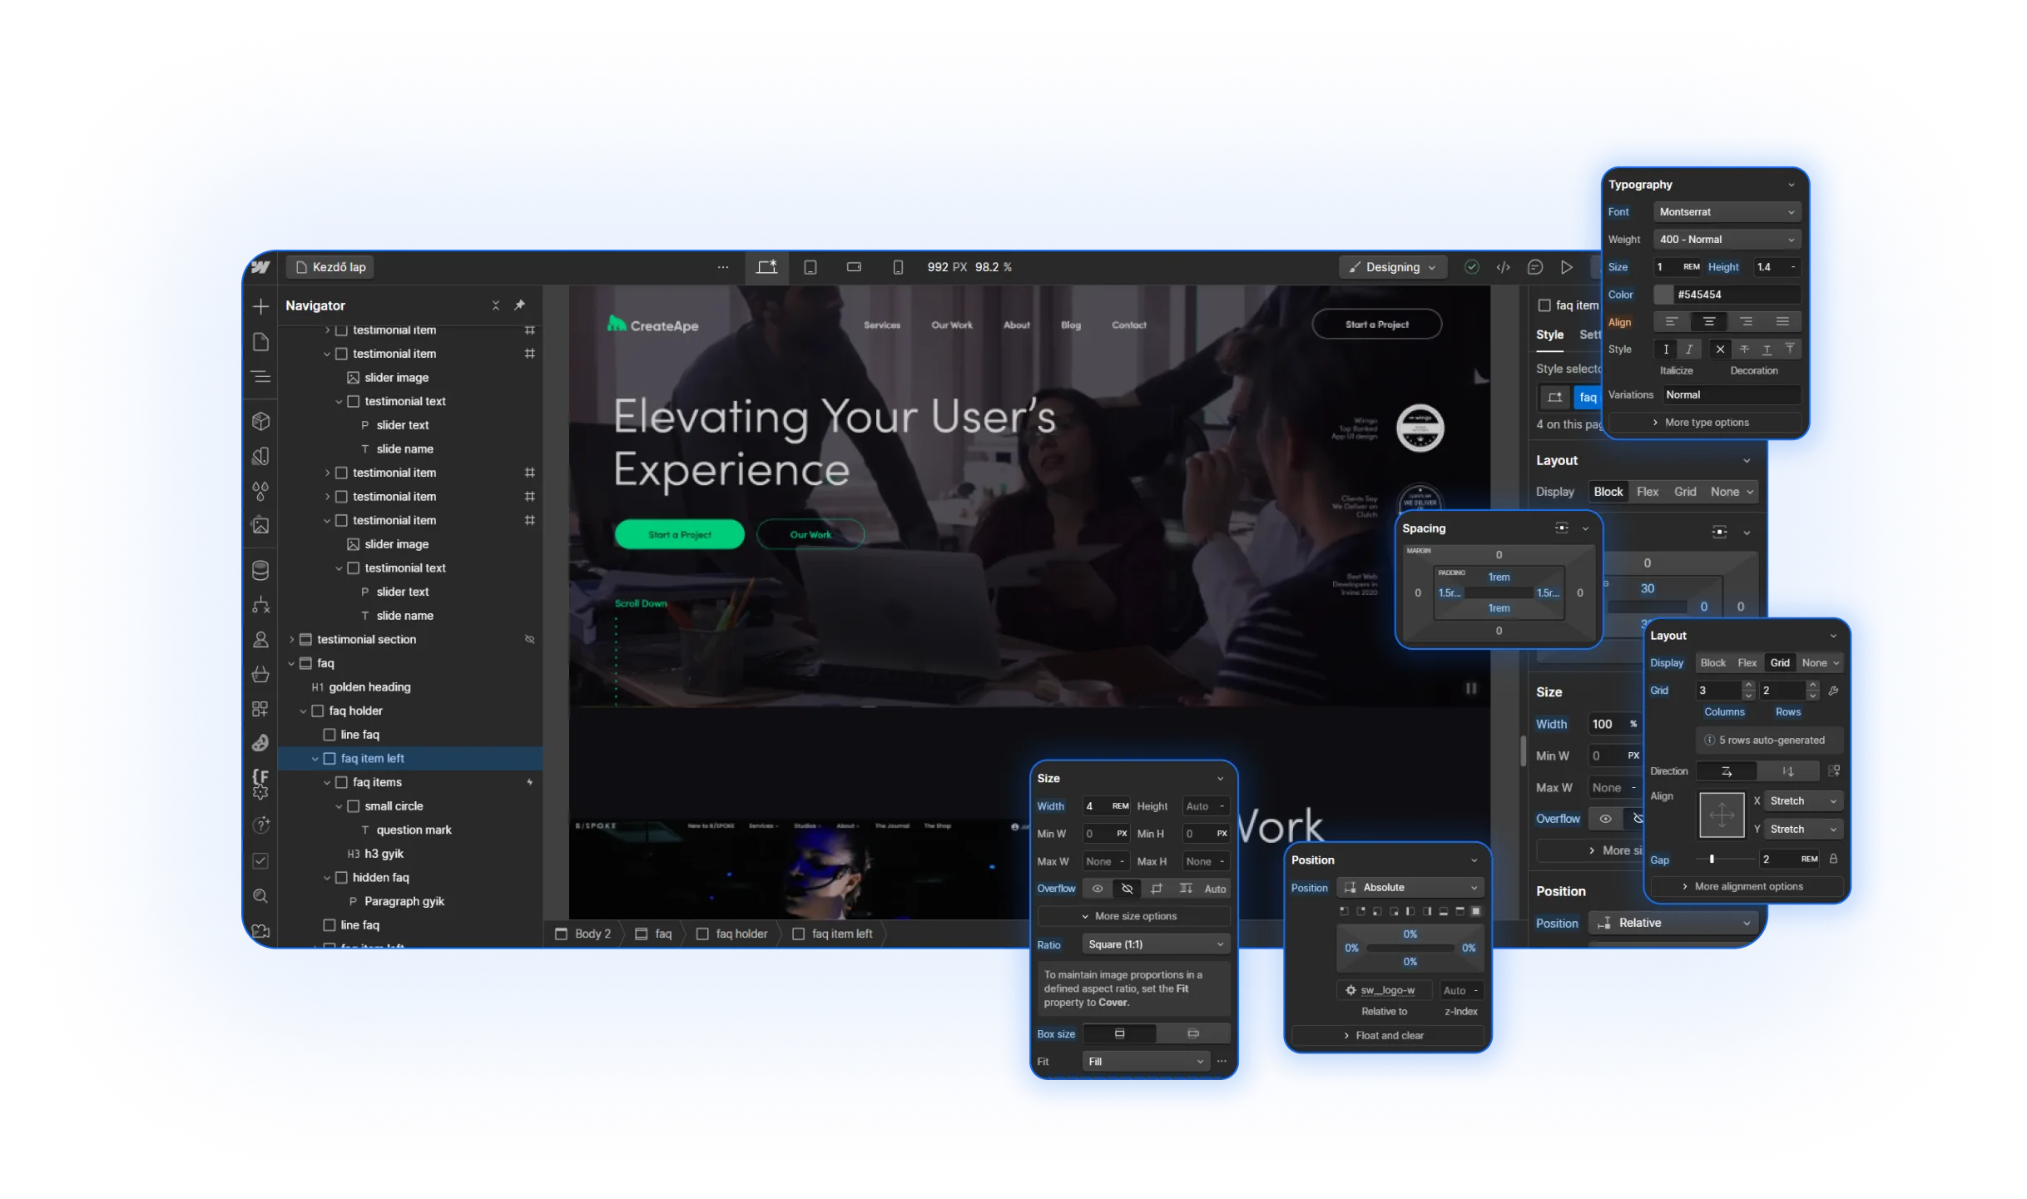Expand the testimonial section tree node
This screenshot has height=1199, width=2027.
(291, 640)
